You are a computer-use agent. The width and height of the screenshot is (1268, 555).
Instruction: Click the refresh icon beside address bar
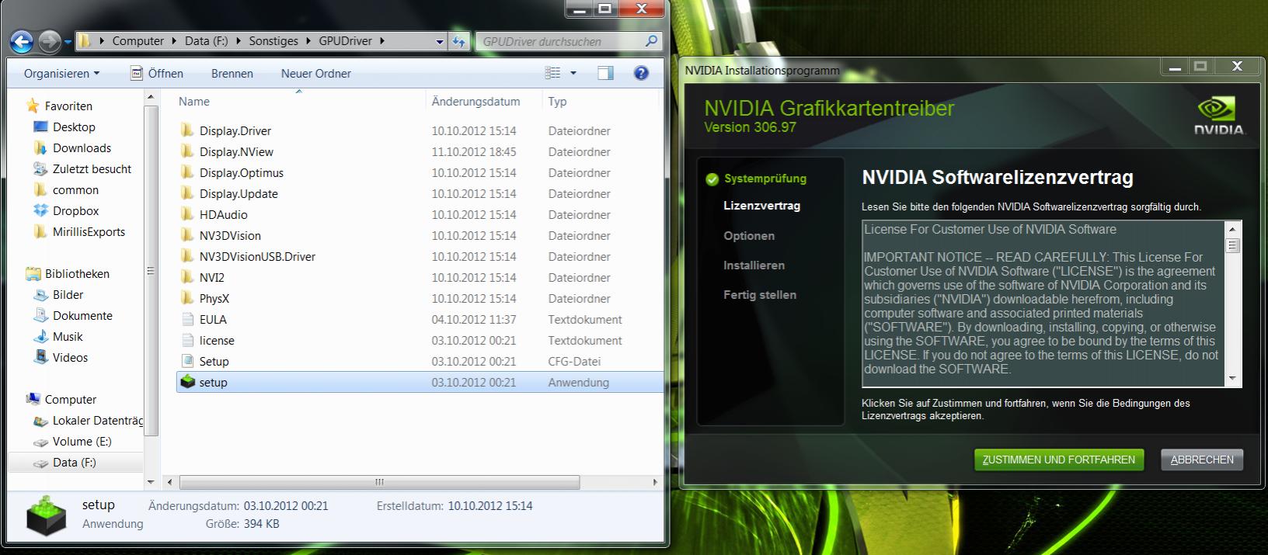459,41
